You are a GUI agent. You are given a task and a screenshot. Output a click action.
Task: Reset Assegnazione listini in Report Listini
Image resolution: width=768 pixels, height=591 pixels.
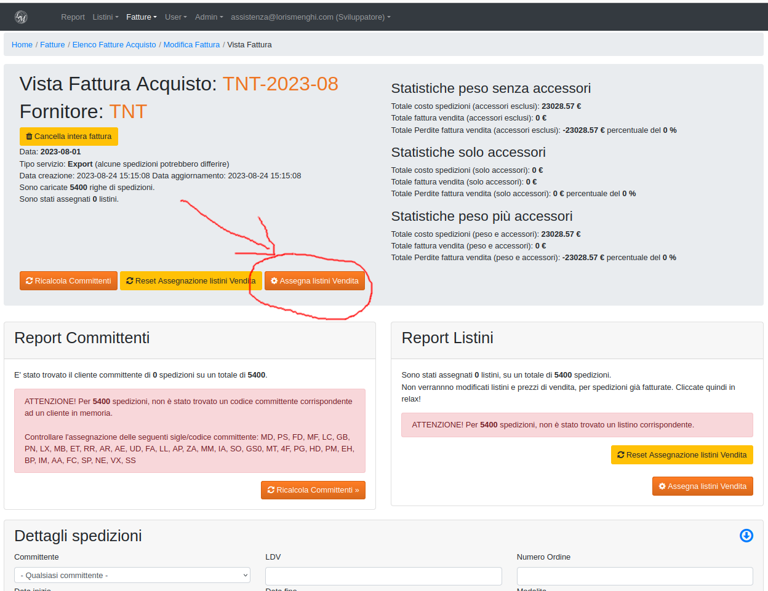(x=681, y=455)
